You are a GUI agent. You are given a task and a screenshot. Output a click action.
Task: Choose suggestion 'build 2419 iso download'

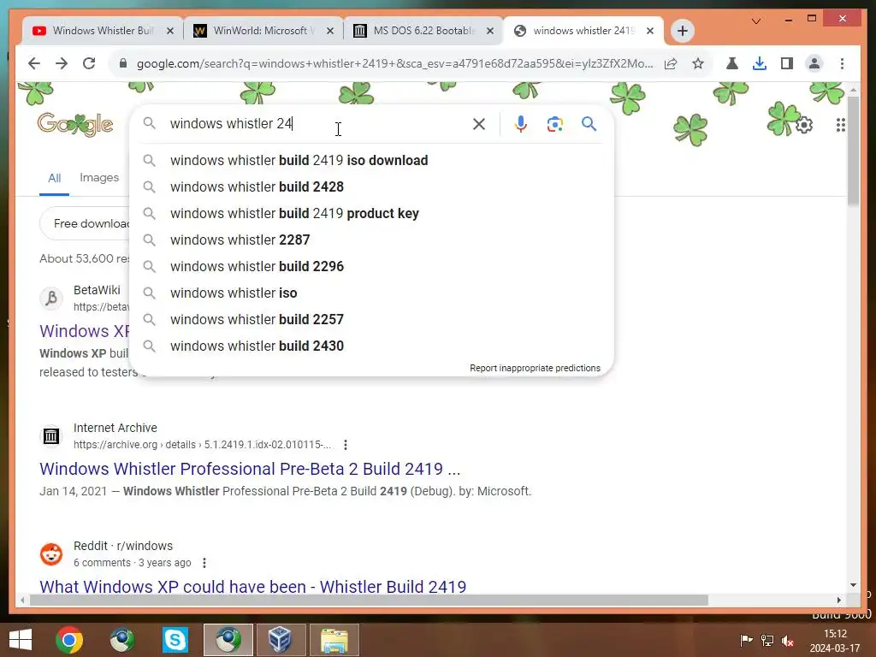tap(371, 160)
